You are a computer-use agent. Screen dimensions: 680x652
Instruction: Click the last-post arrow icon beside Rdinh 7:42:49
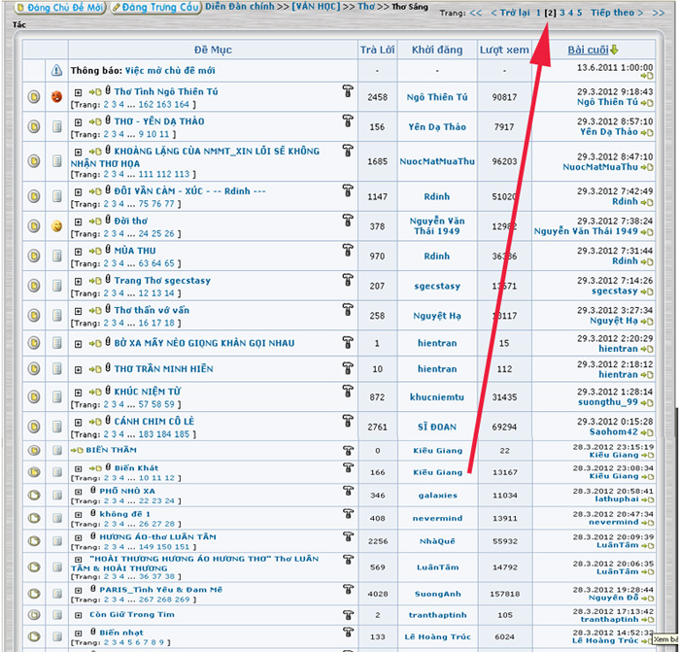coord(647,202)
